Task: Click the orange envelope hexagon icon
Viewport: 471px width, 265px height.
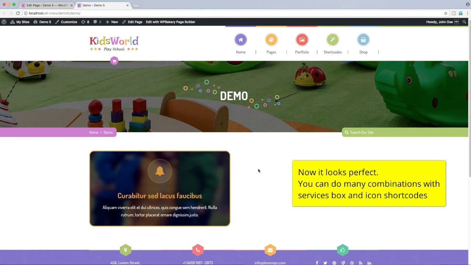Action: [270, 250]
